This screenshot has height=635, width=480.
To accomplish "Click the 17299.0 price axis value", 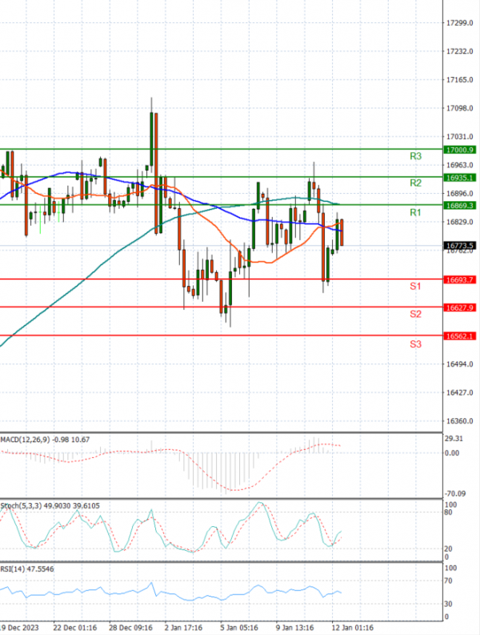I will coord(460,23).
